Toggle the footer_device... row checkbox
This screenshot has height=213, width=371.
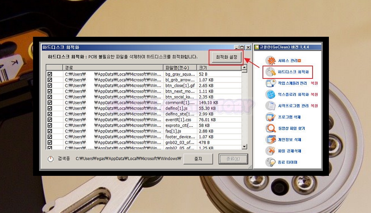[x=50, y=137]
